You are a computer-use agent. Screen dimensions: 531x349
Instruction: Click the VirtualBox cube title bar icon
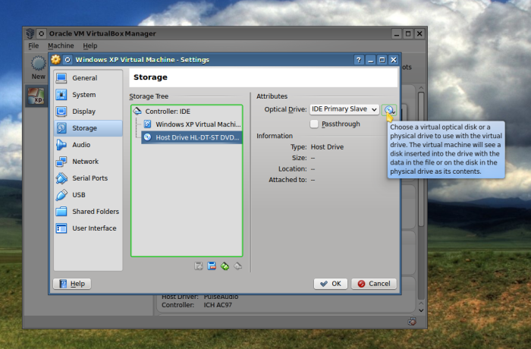tap(30, 33)
